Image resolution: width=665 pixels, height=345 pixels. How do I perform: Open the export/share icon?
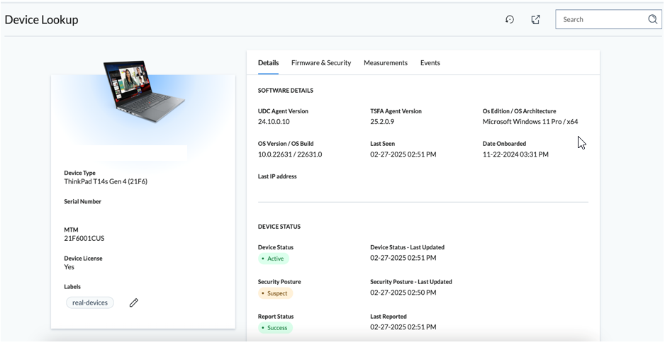pyautogui.click(x=536, y=20)
